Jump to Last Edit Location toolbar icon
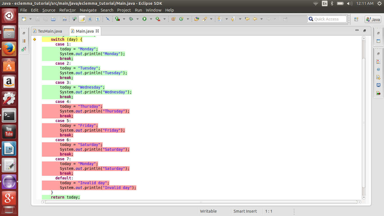 pyautogui.click(x=247, y=19)
